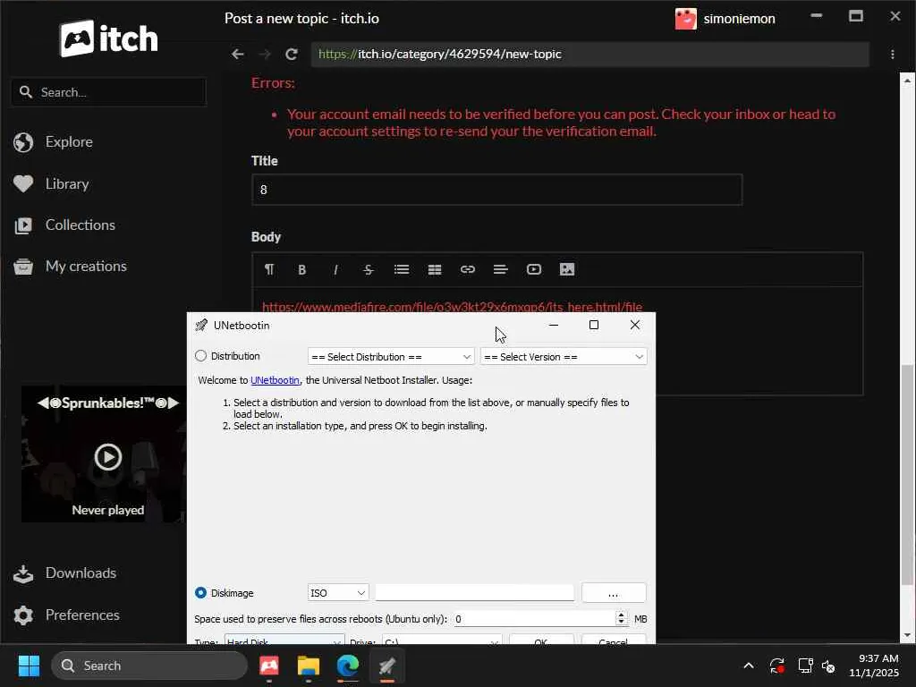Click UNetbootin icon in the taskbar
This screenshot has height=687, width=916.
click(386, 666)
